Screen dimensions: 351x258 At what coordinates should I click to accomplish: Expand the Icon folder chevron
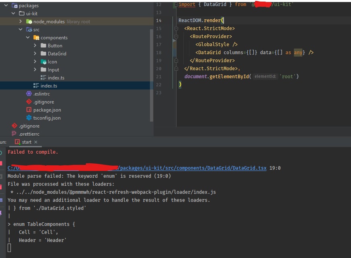click(35, 61)
